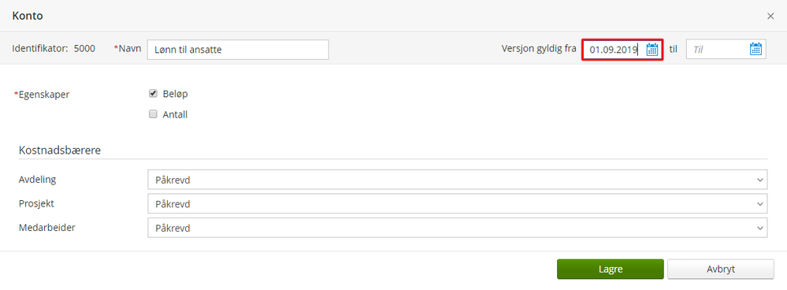Open the Prosjekt dropdown
Screen dimensions: 787x290
pyautogui.click(x=457, y=203)
